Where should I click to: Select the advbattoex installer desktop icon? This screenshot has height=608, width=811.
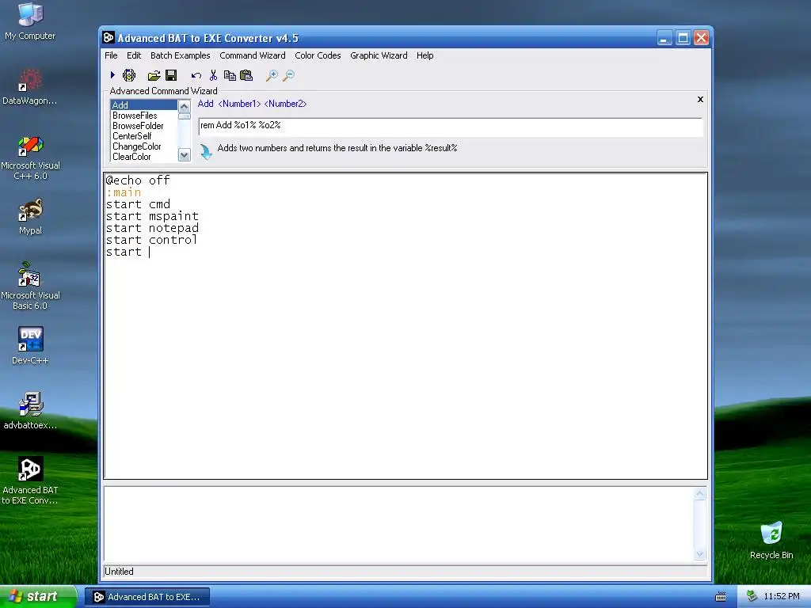(30, 411)
